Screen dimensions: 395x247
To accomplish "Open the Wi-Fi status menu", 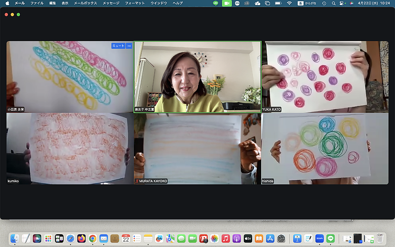I will pos(289,3).
